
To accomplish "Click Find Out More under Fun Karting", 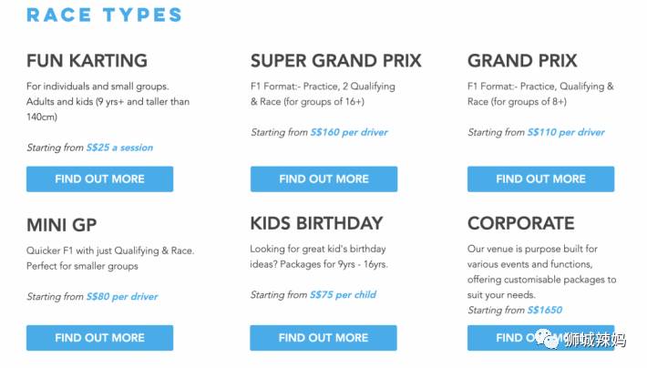I will [99, 179].
